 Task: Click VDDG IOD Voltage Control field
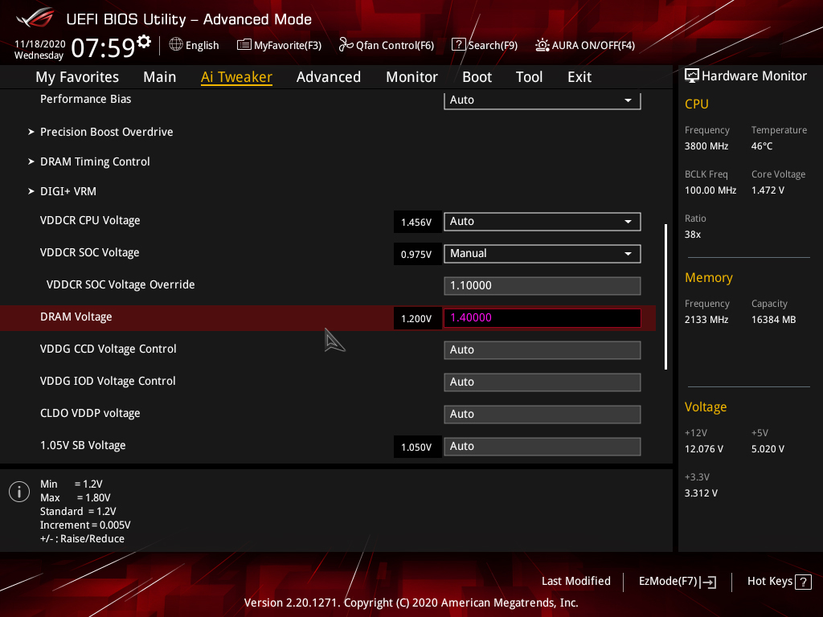pyautogui.click(x=543, y=382)
